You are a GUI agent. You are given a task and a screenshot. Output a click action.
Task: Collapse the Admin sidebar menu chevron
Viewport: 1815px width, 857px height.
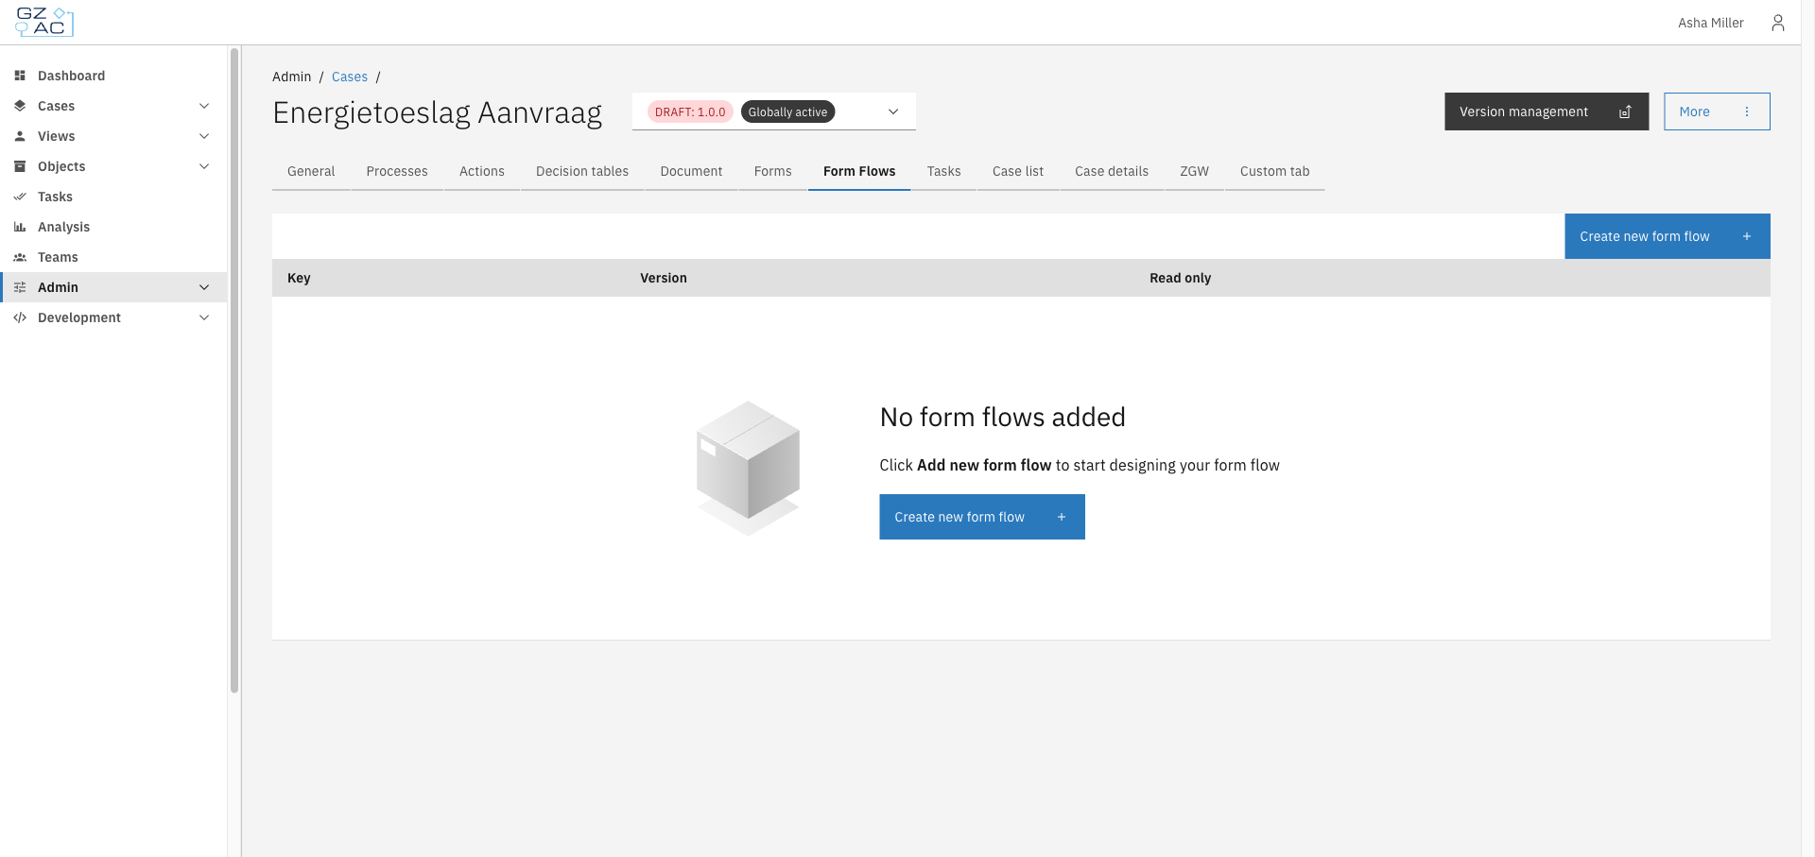[x=204, y=287]
